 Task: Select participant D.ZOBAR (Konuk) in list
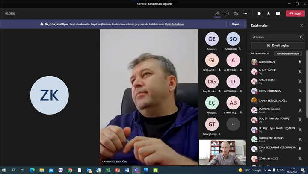click(277, 110)
